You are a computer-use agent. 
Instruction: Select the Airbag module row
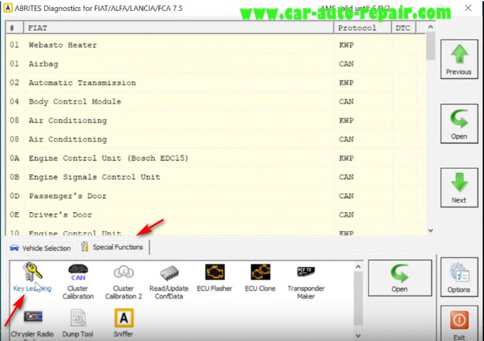(x=215, y=64)
